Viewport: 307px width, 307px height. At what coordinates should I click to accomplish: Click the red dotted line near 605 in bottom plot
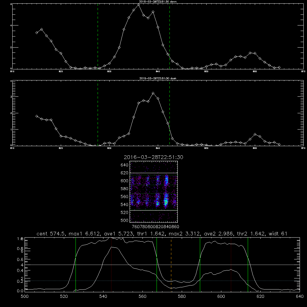pyautogui.click(x=231, y=264)
